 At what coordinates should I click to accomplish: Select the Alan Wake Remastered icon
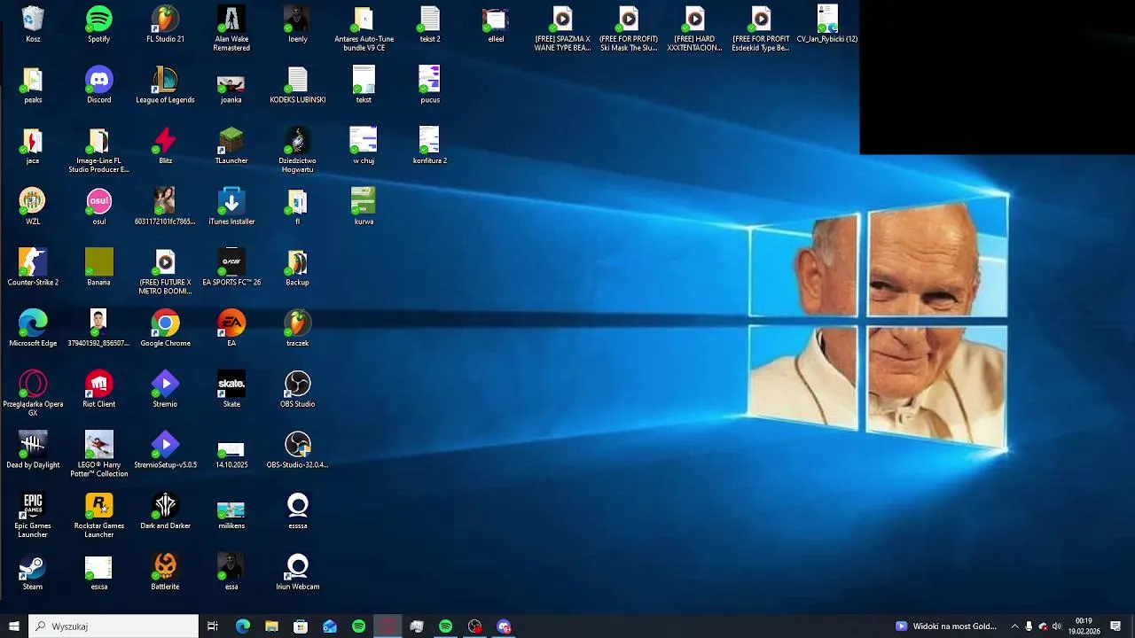tap(231, 28)
